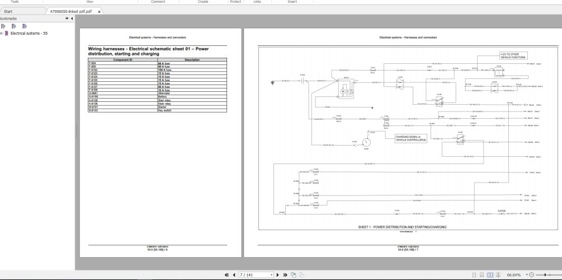Viewport: 562px width, 280px height.
Task: Select the 47956050-linked pdf.pdf tab
Action: click(x=70, y=11)
